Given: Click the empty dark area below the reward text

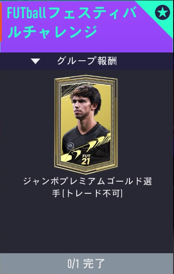Looking at the screenshot, I should pos(87,225).
